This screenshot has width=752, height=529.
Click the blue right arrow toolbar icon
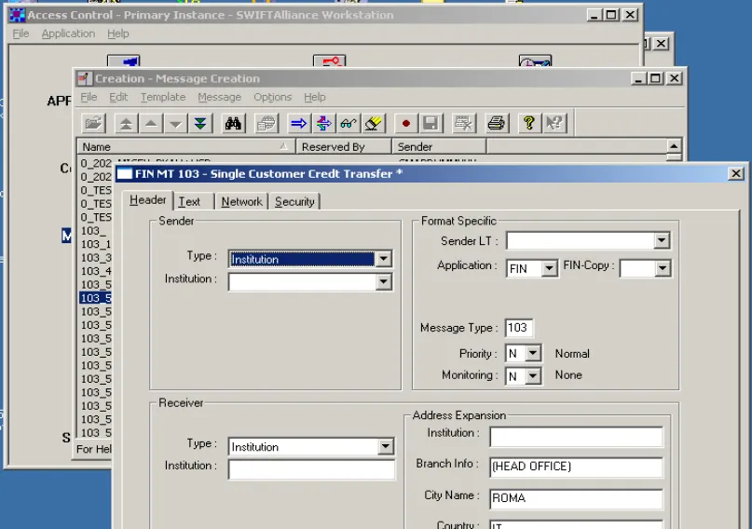(x=298, y=123)
